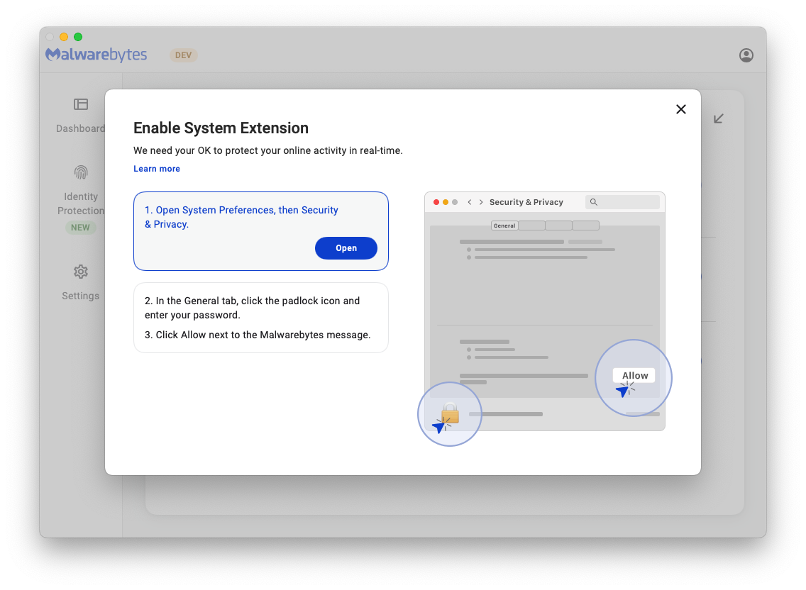Click the back chevron beside Security & Privacy

tap(470, 202)
